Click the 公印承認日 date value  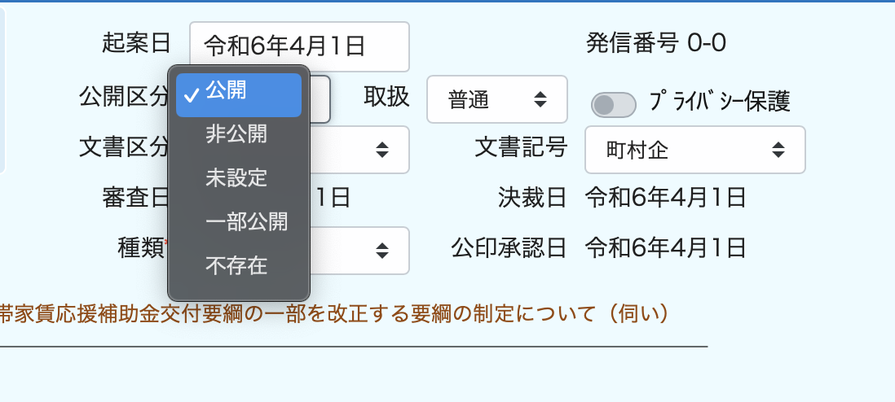(665, 247)
